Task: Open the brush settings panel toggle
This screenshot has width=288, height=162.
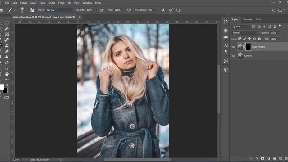Action: coord(32,10)
